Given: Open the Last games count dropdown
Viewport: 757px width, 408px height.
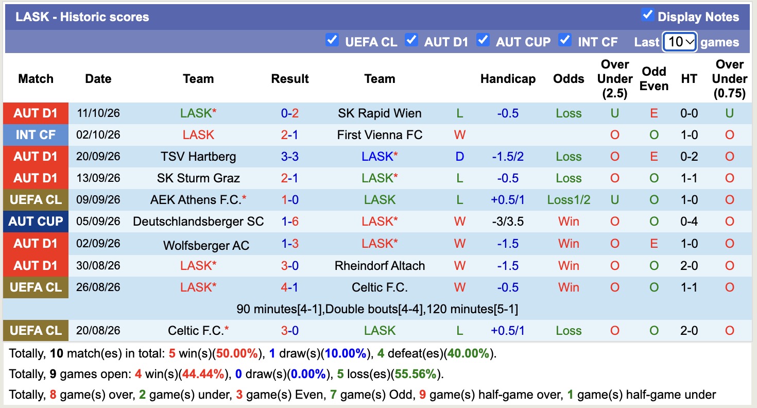Looking at the screenshot, I should point(680,42).
